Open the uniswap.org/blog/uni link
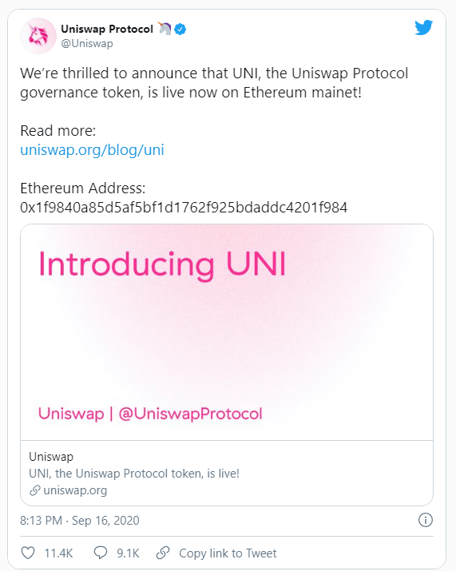This screenshot has width=456, height=575. pyautogui.click(x=92, y=150)
